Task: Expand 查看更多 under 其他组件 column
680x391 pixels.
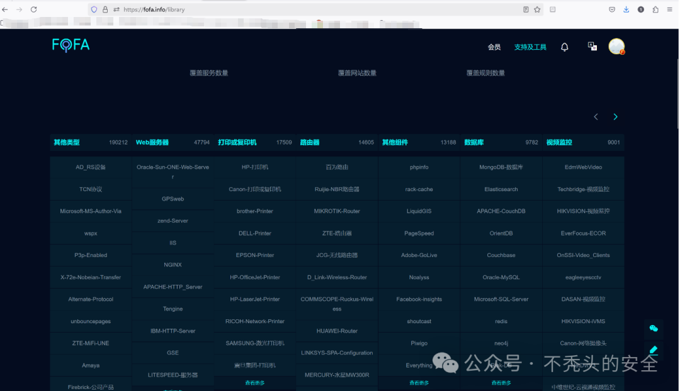Action: point(419,383)
